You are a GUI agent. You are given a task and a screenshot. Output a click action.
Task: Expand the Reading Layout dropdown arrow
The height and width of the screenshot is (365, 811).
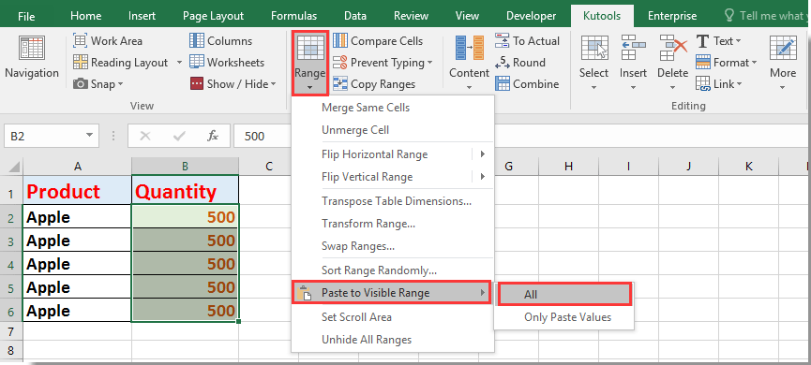pyautogui.click(x=179, y=63)
